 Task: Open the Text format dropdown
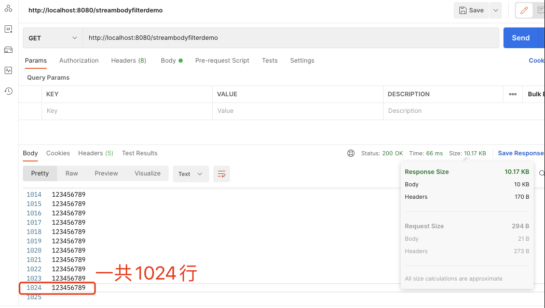tap(190, 173)
